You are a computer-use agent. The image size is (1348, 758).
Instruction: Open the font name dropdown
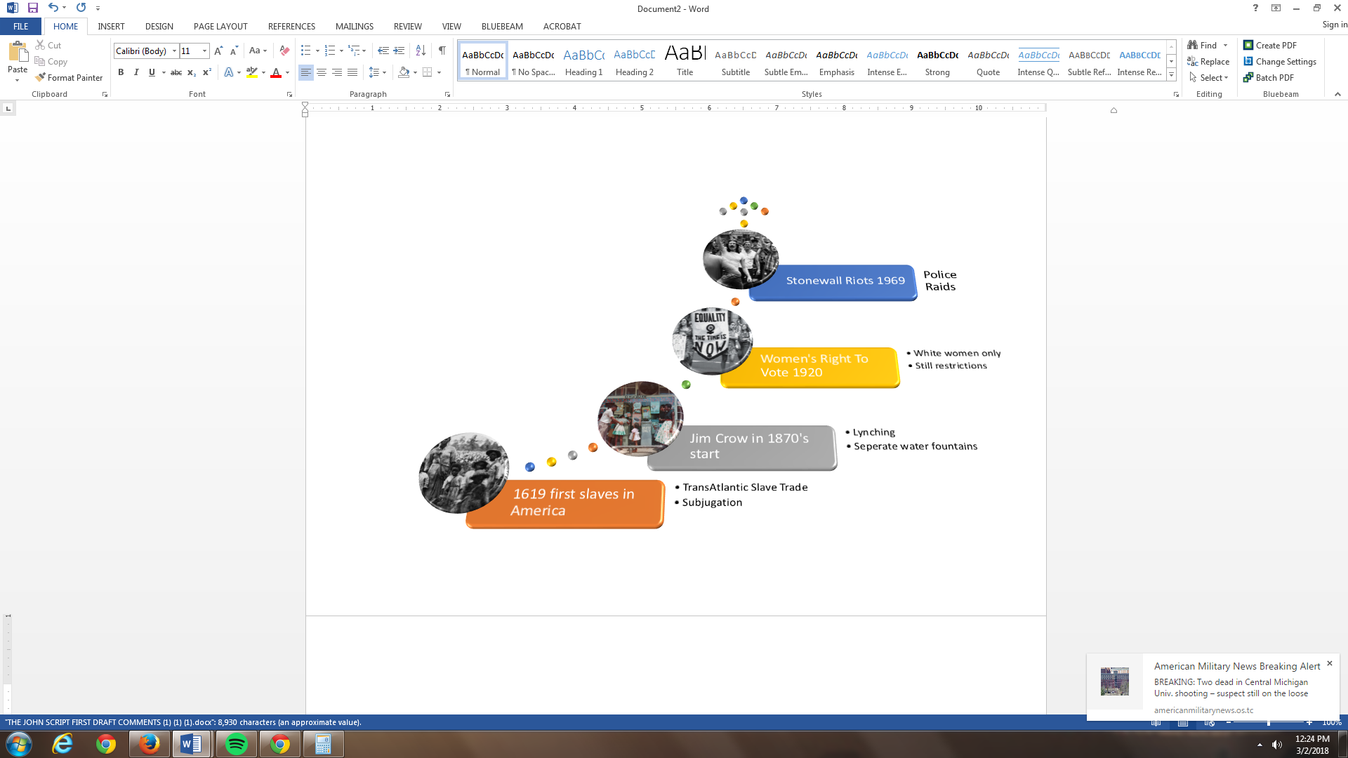tap(174, 51)
